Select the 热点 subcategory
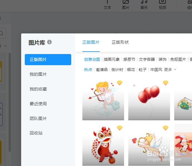 (x=88, y=70)
